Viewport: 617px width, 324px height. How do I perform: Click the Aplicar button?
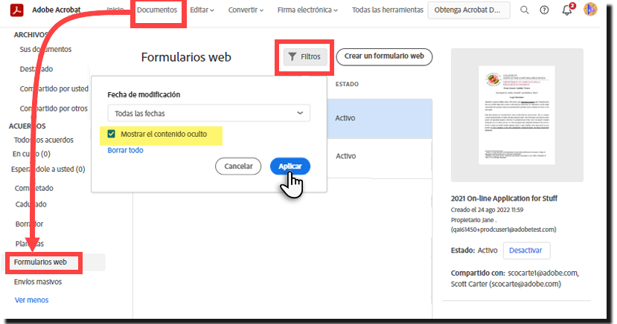(x=290, y=166)
